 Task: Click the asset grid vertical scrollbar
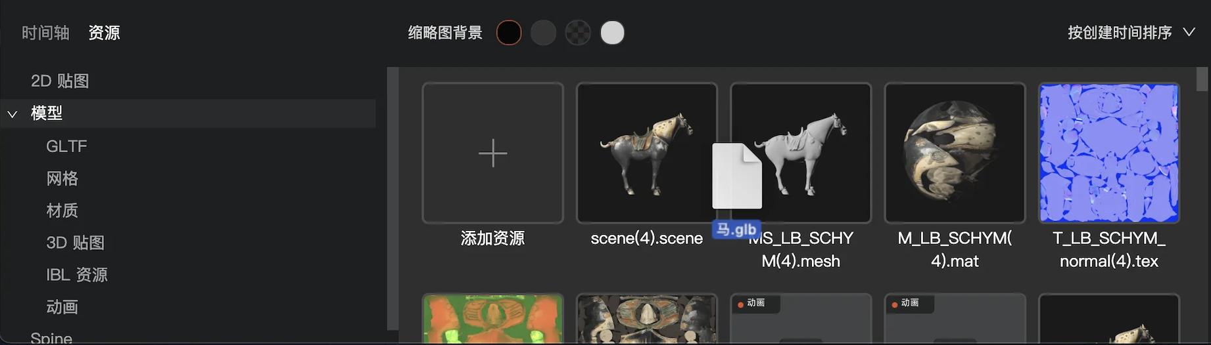click(1202, 79)
